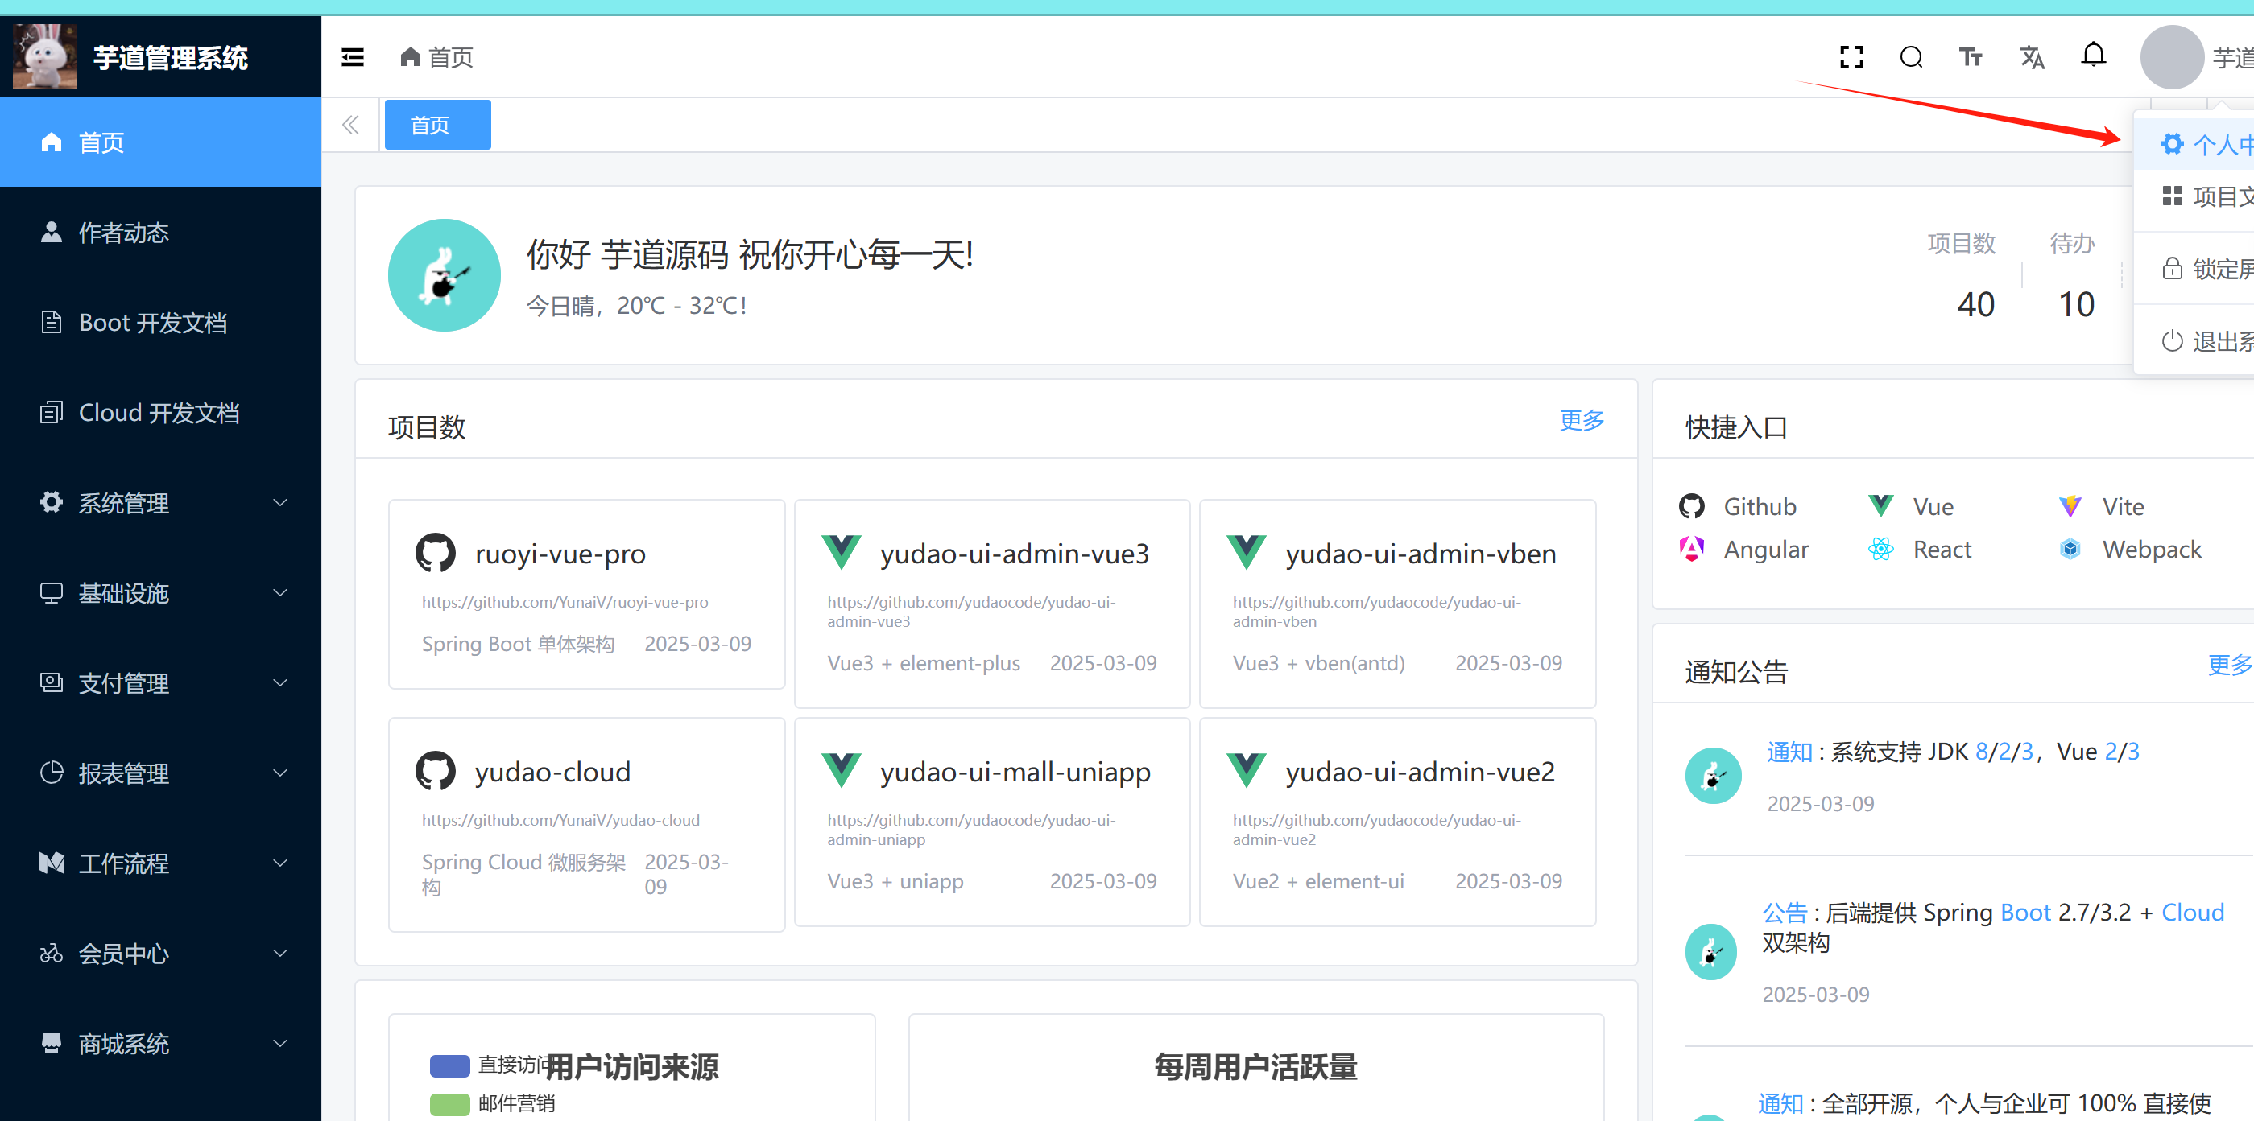This screenshot has height=1121, width=2254.
Task: Toggle the sidebar collapse hamburger icon
Action: [353, 58]
